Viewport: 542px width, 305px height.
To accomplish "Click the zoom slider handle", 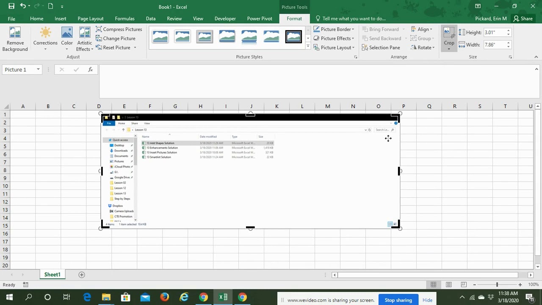I will pos(497,285).
